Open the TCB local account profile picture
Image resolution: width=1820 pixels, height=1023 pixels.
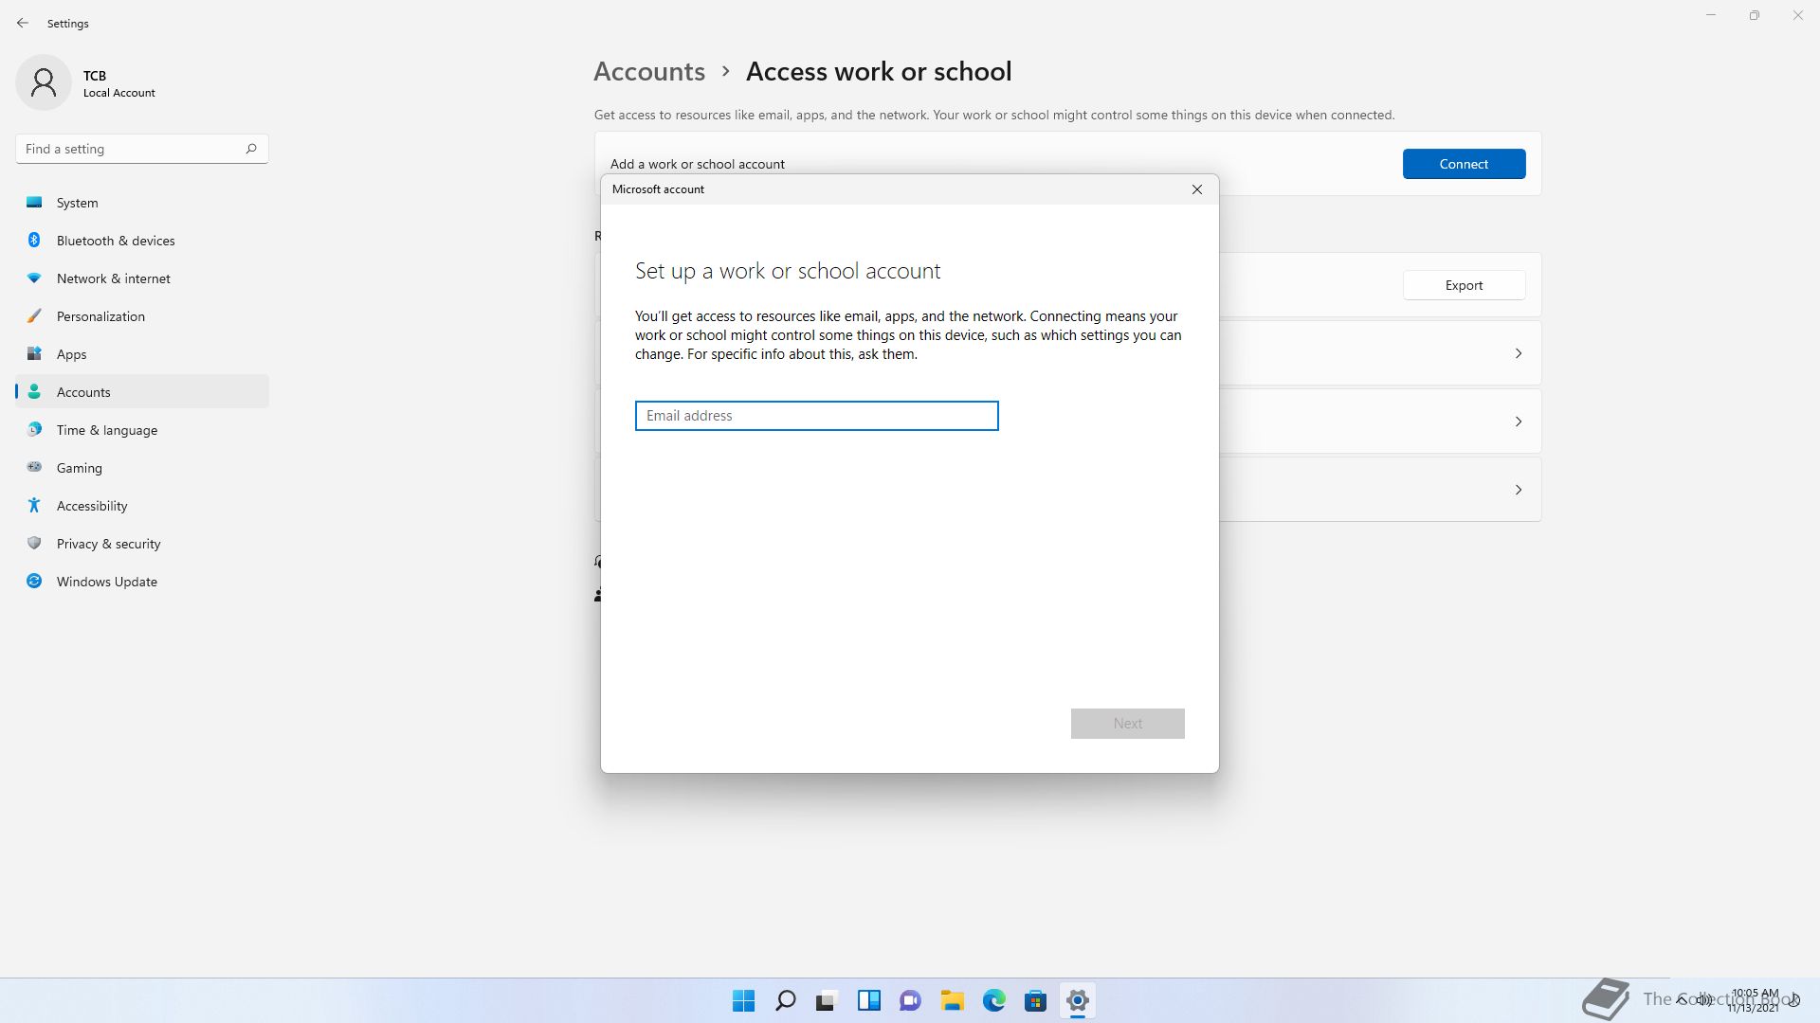point(44,82)
